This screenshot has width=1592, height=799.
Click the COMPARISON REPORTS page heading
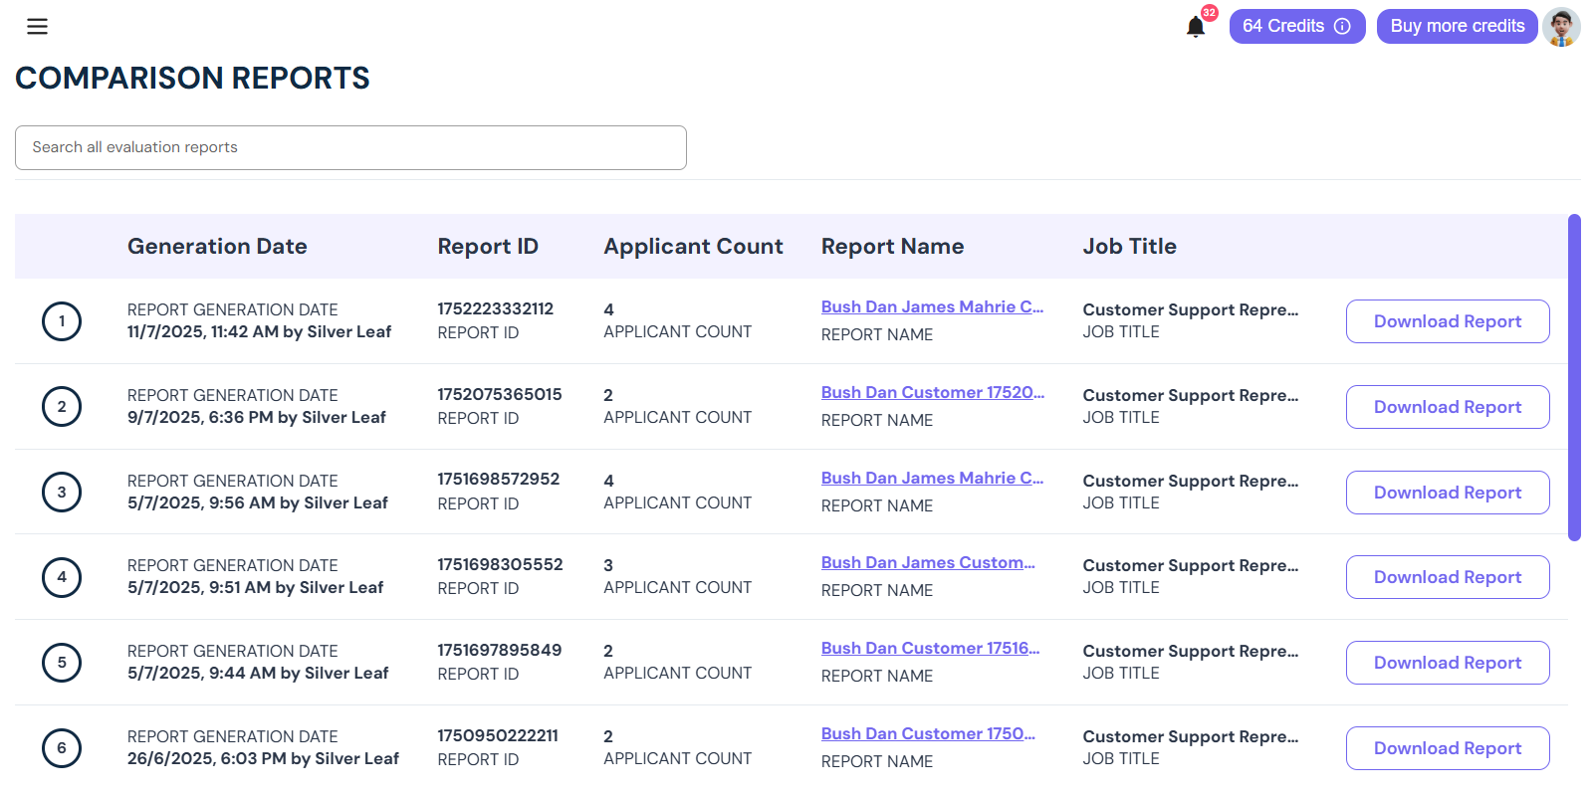point(192,79)
